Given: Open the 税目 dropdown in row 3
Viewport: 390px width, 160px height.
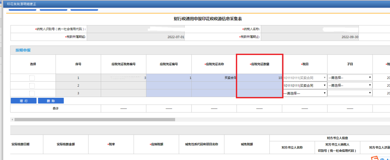Looking at the screenshot, I should [x=305, y=93].
